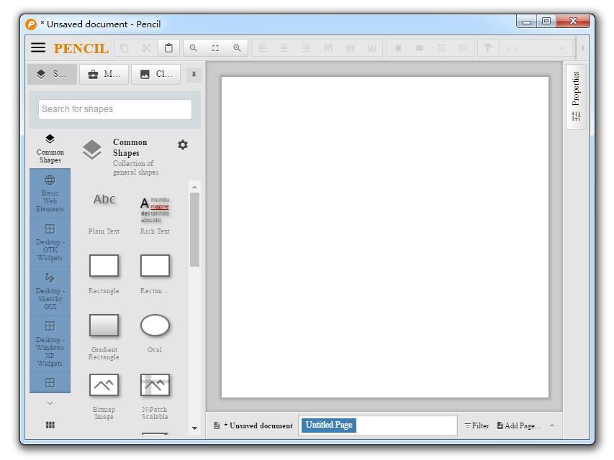Align selected shapes to the left

coord(262,48)
